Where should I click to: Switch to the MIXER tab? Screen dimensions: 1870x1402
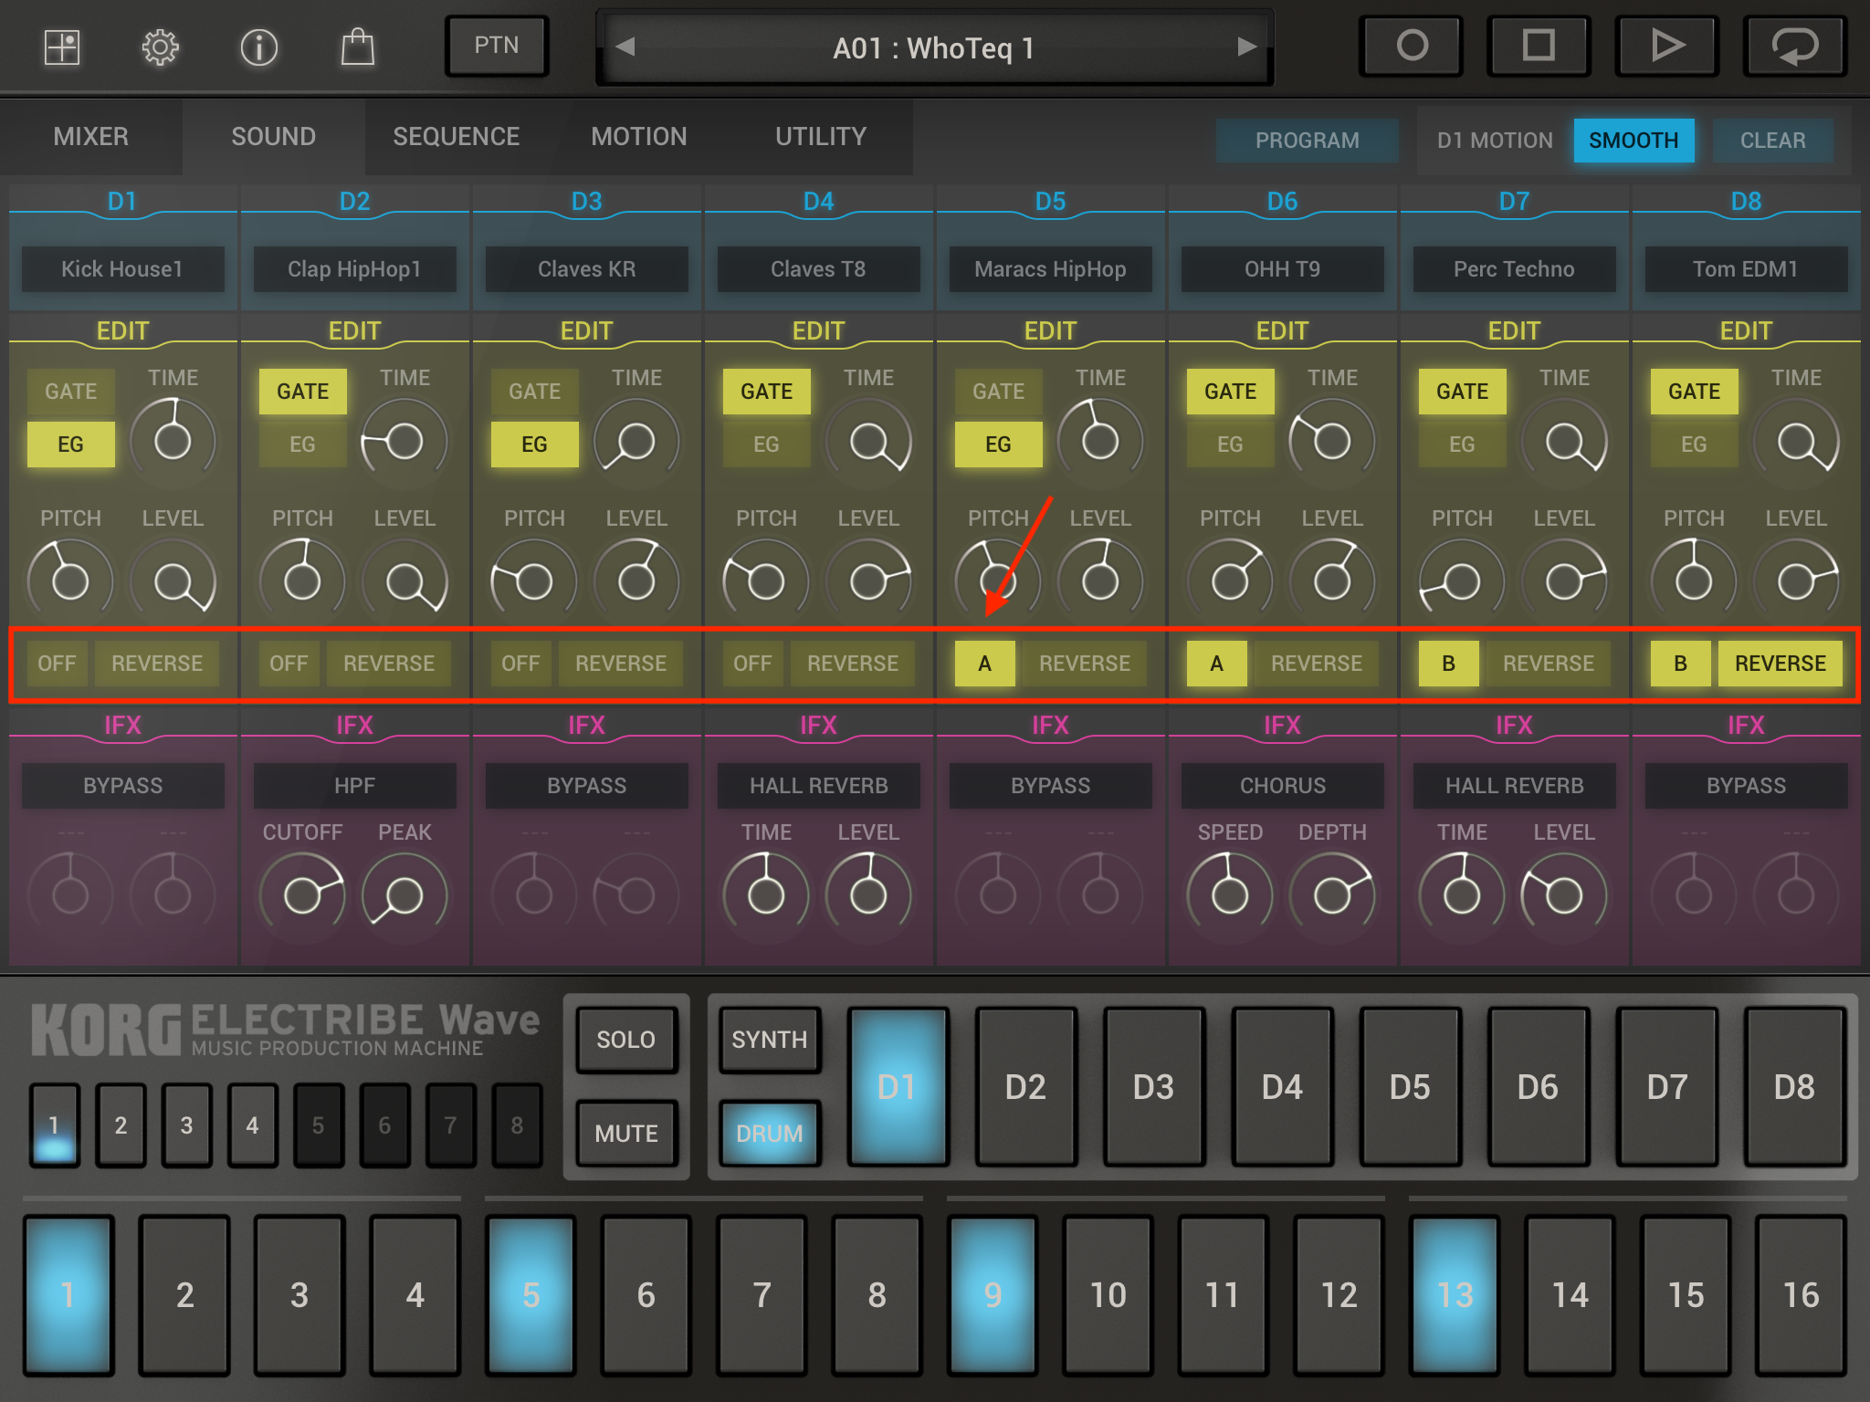[91, 137]
